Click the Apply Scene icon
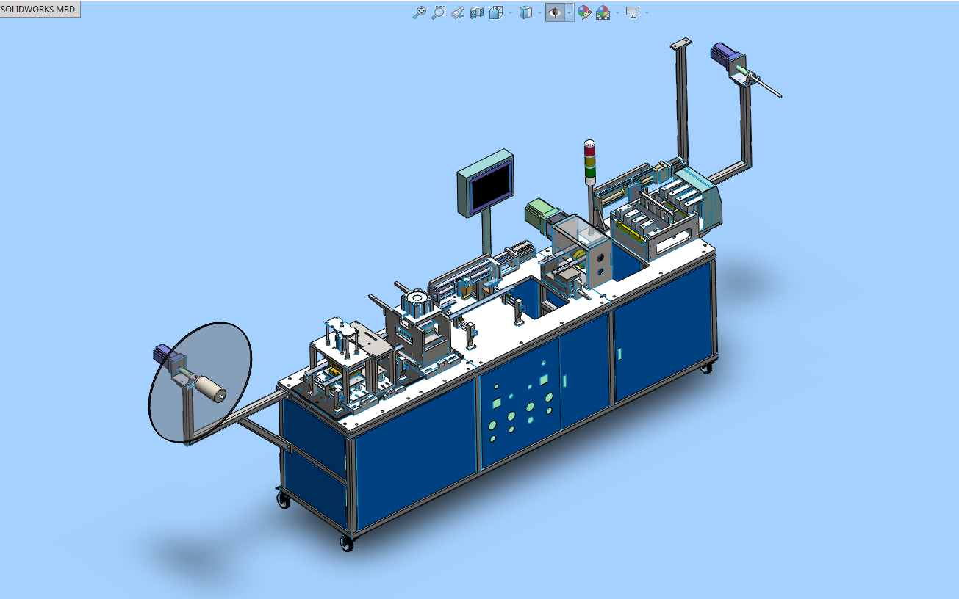 603,12
